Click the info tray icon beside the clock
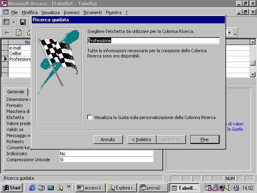This screenshot has height=193, width=257. (236, 188)
